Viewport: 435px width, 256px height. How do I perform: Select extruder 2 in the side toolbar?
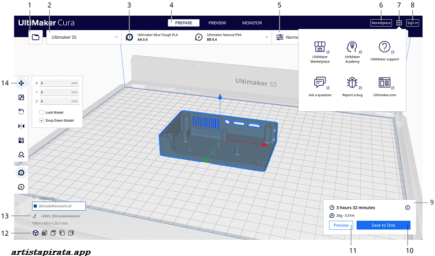21,187
